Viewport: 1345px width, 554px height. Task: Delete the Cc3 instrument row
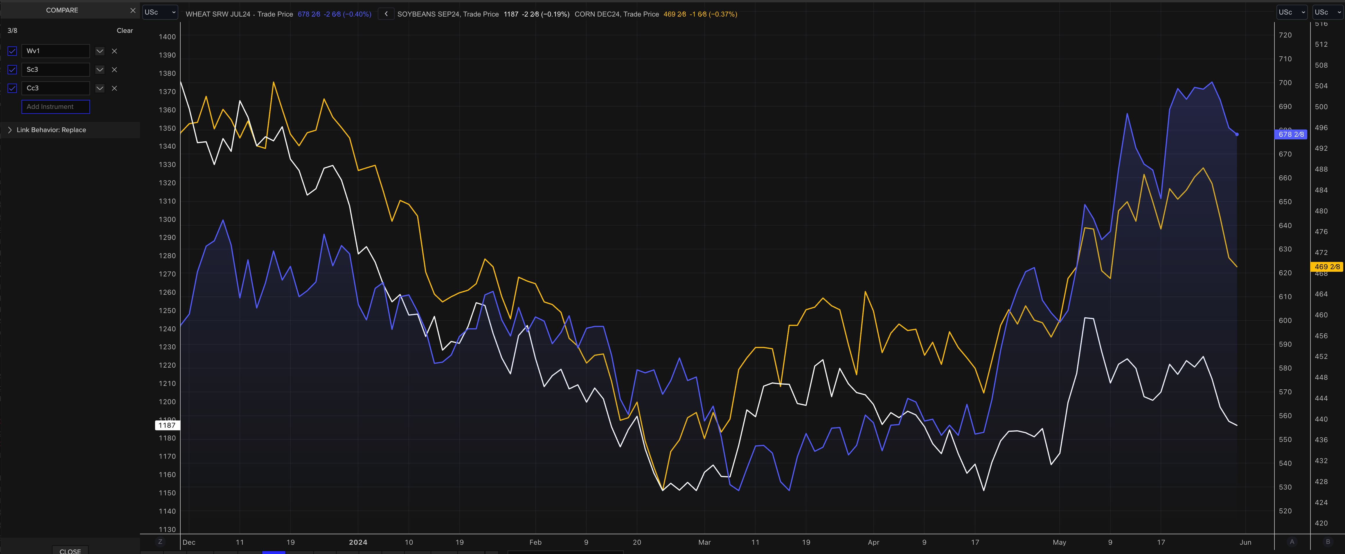114,88
